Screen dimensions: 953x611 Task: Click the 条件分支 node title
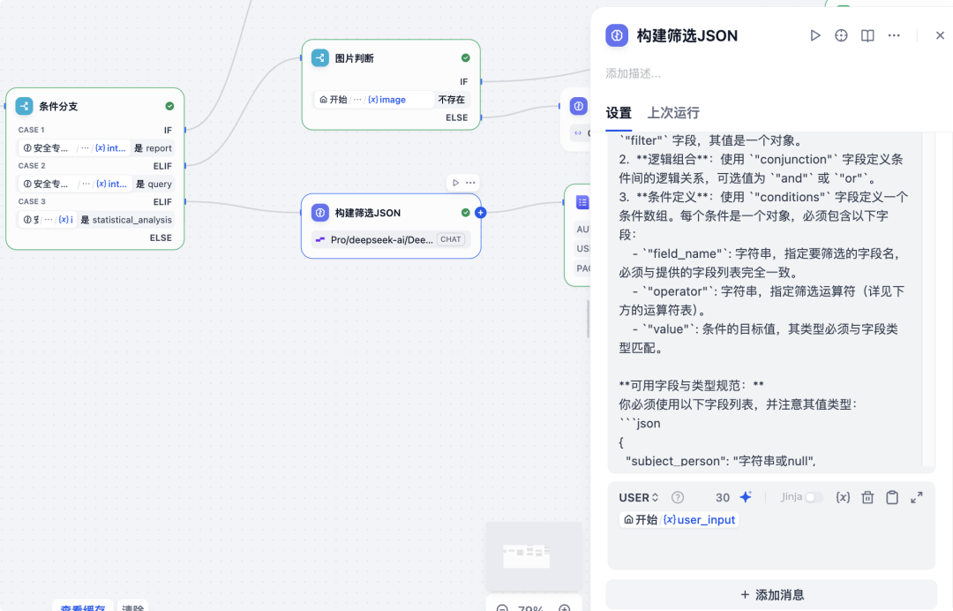click(x=58, y=106)
